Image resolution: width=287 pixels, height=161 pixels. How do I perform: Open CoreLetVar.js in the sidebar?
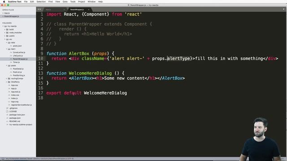click(x=19, y=52)
